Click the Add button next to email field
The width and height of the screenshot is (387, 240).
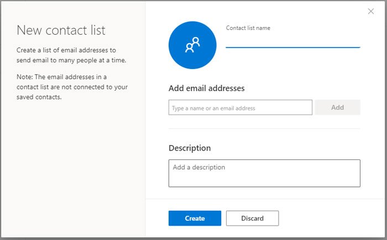tap(337, 108)
